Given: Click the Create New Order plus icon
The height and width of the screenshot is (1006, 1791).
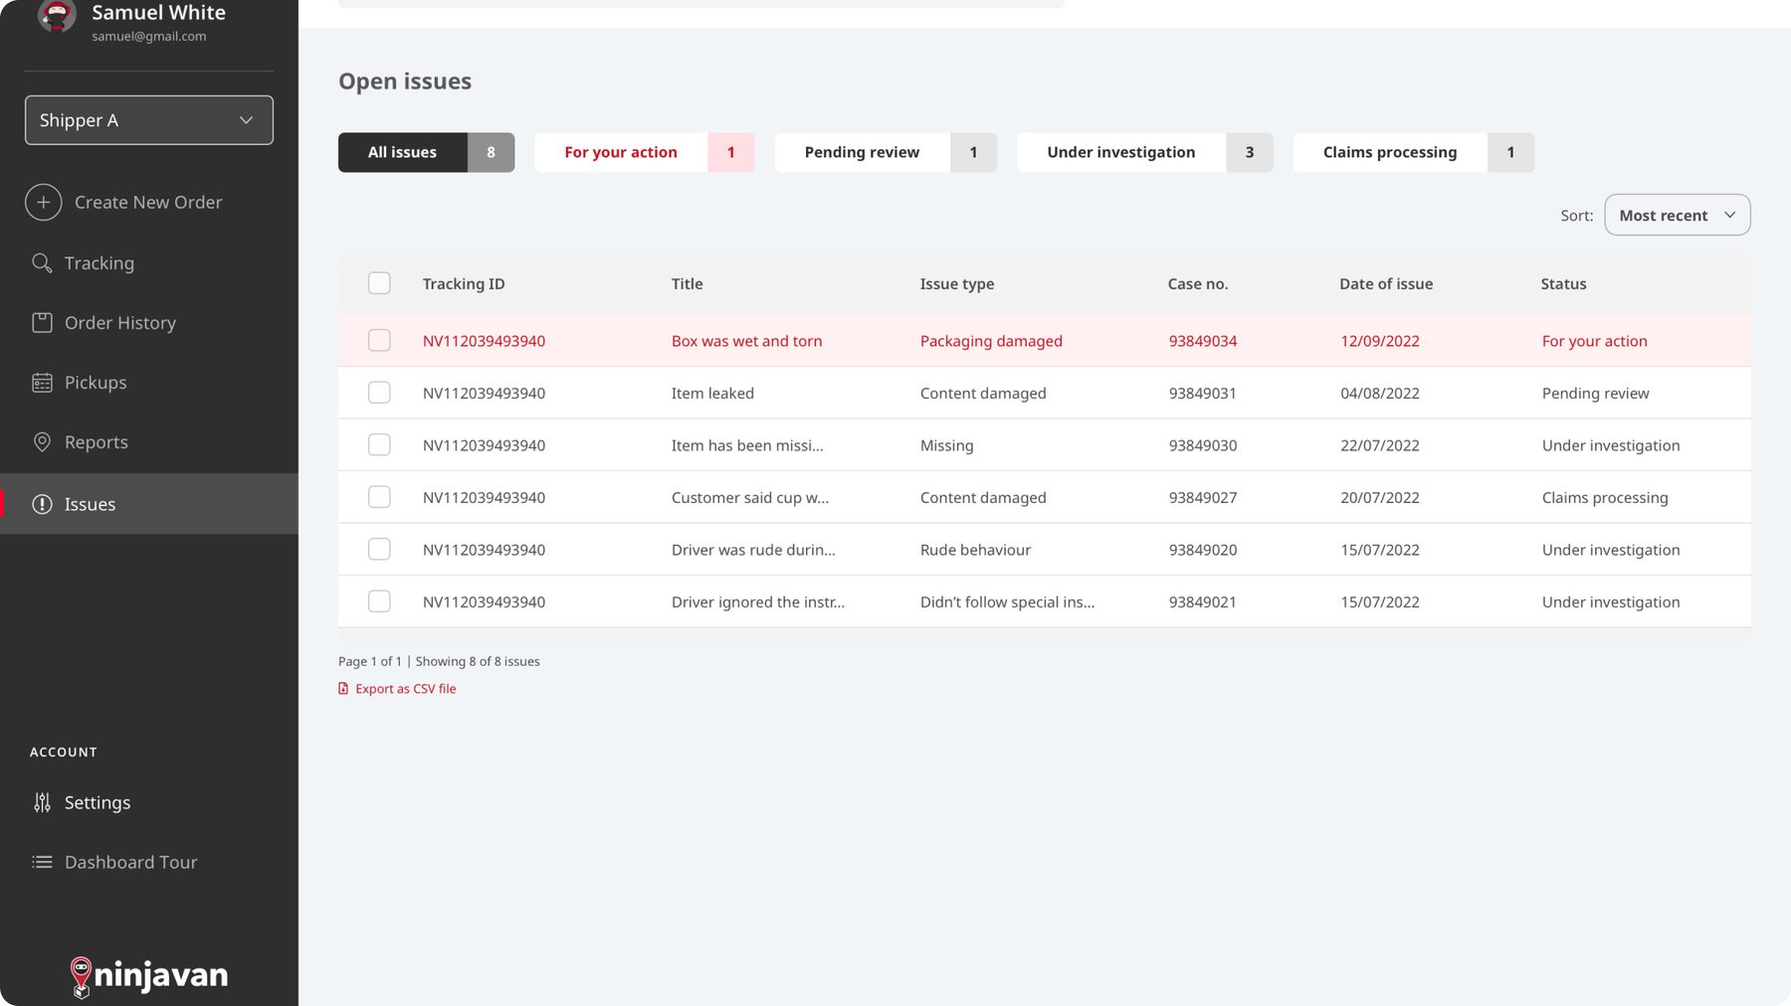Looking at the screenshot, I should coord(43,202).
